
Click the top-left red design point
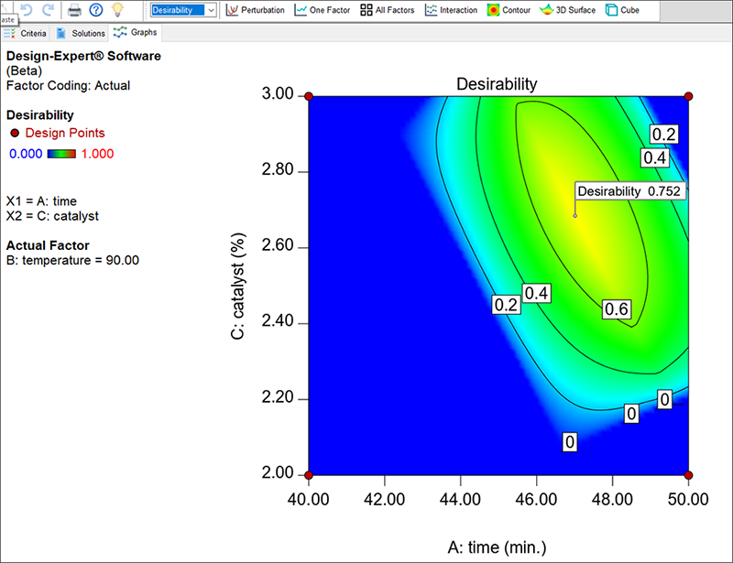[309, 96]
